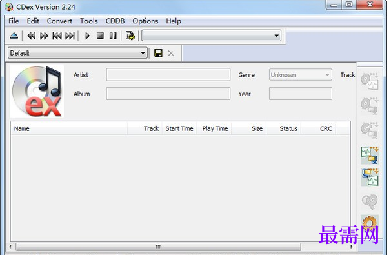
Task: Jump to the previous track
Action: [57, 36]
